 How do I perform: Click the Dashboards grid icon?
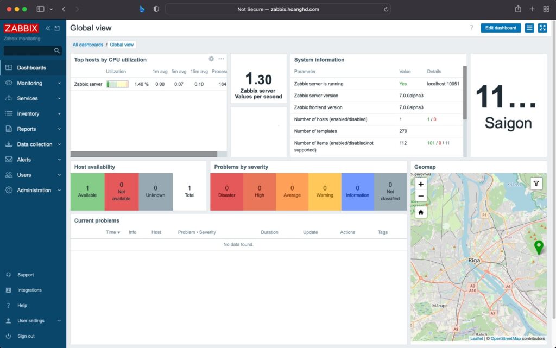coord(9,68)
